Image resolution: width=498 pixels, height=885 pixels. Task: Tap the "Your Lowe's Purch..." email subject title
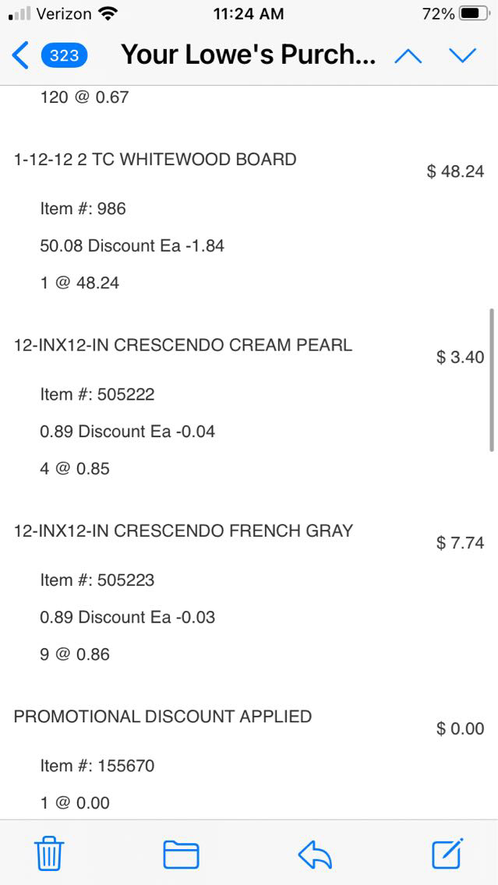[x=248, y=55]
